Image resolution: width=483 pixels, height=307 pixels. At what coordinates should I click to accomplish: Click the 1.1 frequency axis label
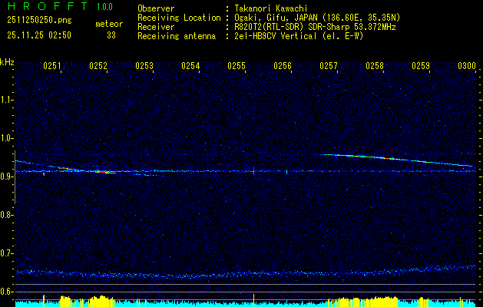[x=7, y=100]
